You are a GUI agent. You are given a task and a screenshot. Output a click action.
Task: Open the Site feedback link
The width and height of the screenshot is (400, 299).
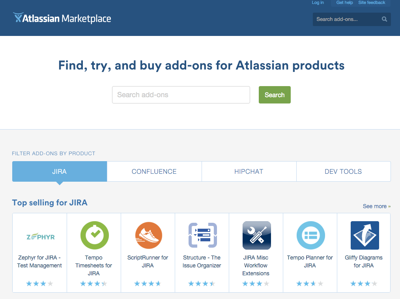pyautogui.click(x=372, y=2)
